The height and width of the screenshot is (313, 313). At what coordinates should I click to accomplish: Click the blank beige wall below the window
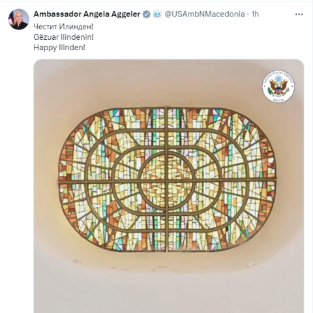pos(168,289)
